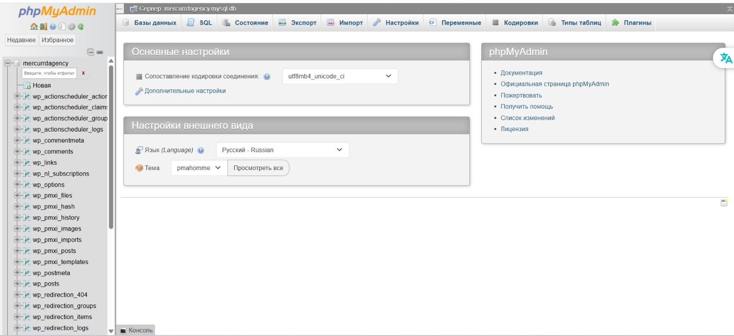The image size is (734, 336).
Task: Click the yellow page settings icon at lower right
Action: point(724,203)
